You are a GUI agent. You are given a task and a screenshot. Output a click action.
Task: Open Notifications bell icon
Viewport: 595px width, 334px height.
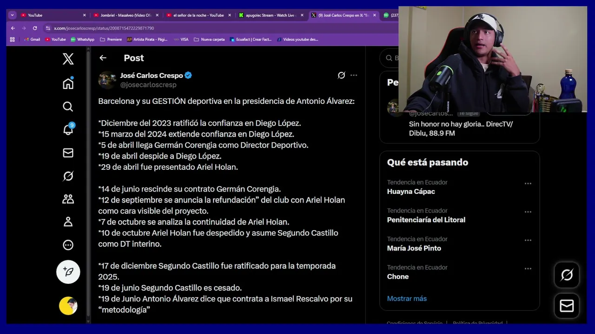pos(68,129)
